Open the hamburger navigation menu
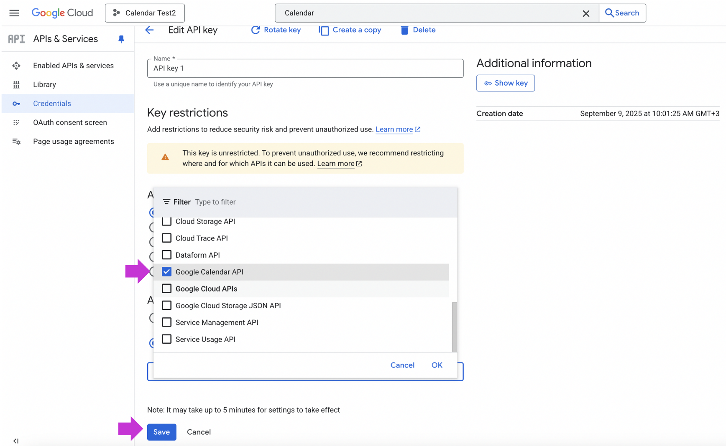 coord(14,13)
